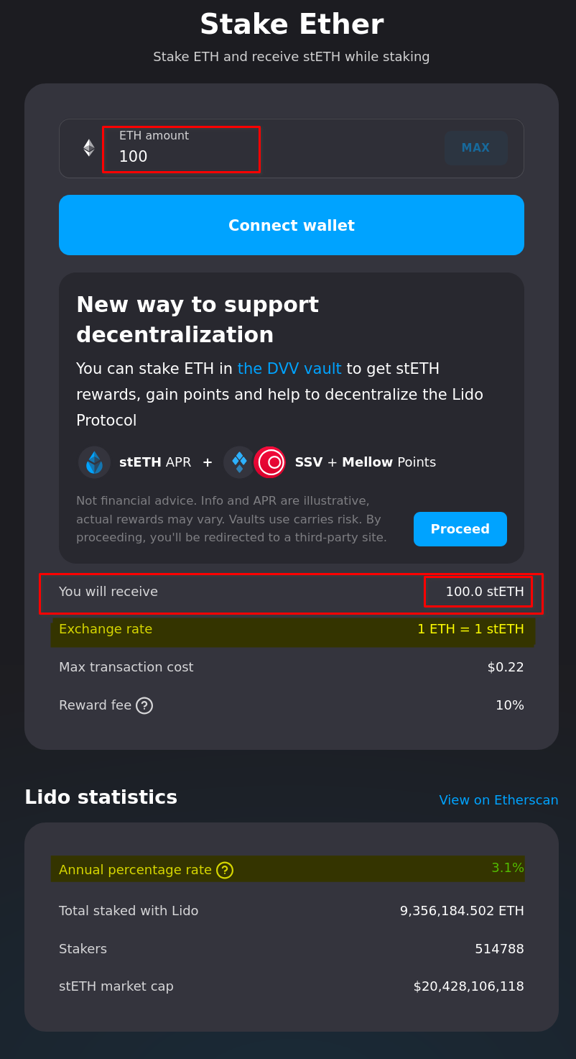Viewport: 576px width, 1059px height.
Task: Open the Annual percentage rate help icon
Action: click(225, 870)
